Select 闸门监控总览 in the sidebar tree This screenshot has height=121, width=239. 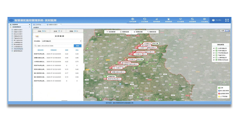click(x=18, y=41)
